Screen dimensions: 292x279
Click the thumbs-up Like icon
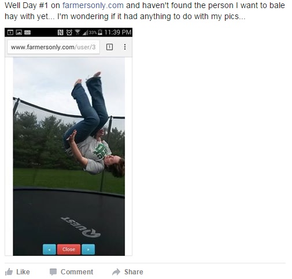tap(9, 272)
